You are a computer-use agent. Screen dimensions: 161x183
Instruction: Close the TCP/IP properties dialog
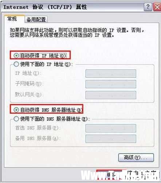(157, 7)
